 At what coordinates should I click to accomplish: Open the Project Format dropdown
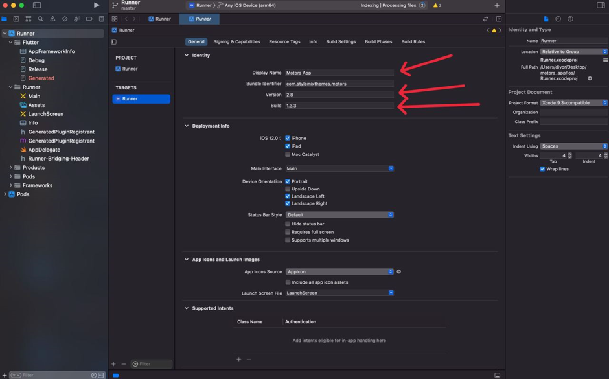(x=573, y=103)
